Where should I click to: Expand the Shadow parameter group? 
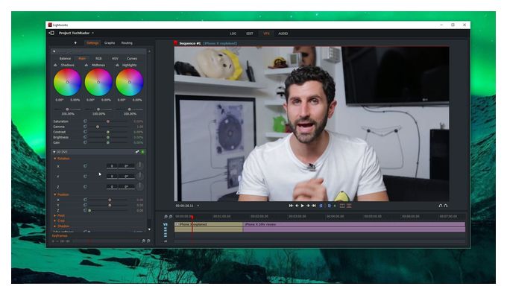(55, 226)
